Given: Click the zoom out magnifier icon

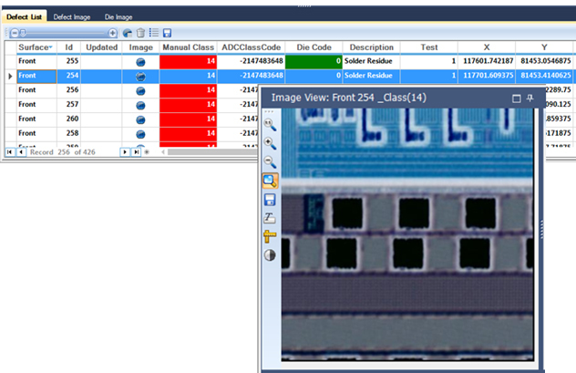Looking at the screenshot, I should coord(271,161).
